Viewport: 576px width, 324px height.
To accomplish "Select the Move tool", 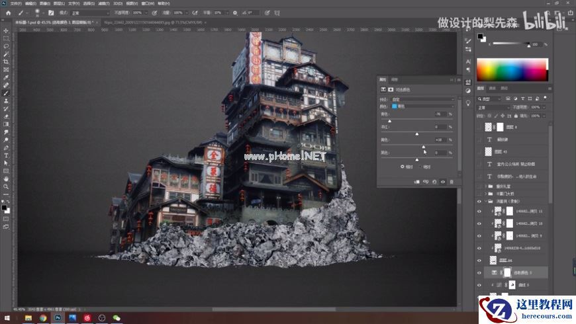I will [x=6, y=31].
